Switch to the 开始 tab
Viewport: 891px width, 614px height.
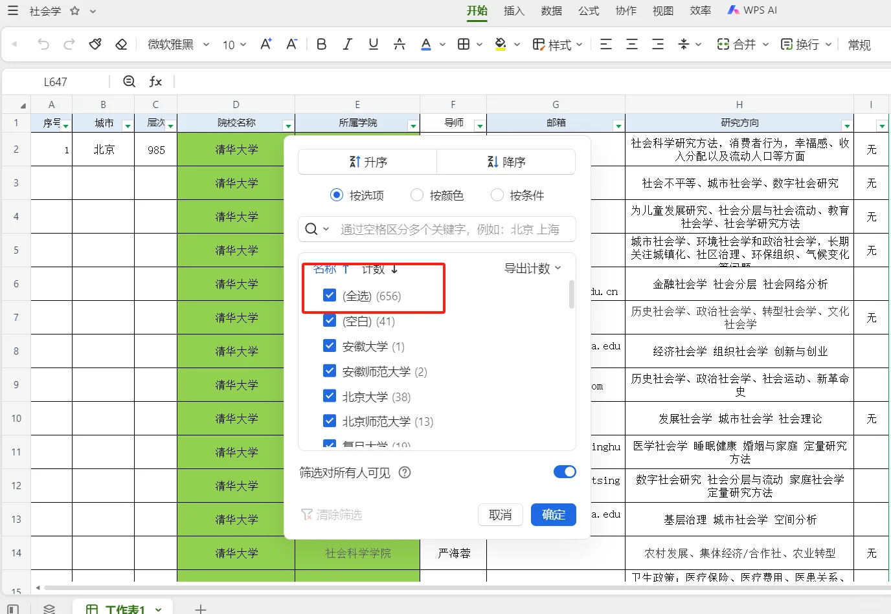point(477,11)
